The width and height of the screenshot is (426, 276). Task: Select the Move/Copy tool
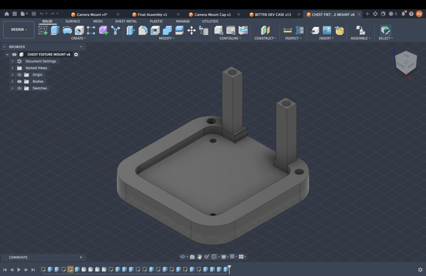pos(191,31)
